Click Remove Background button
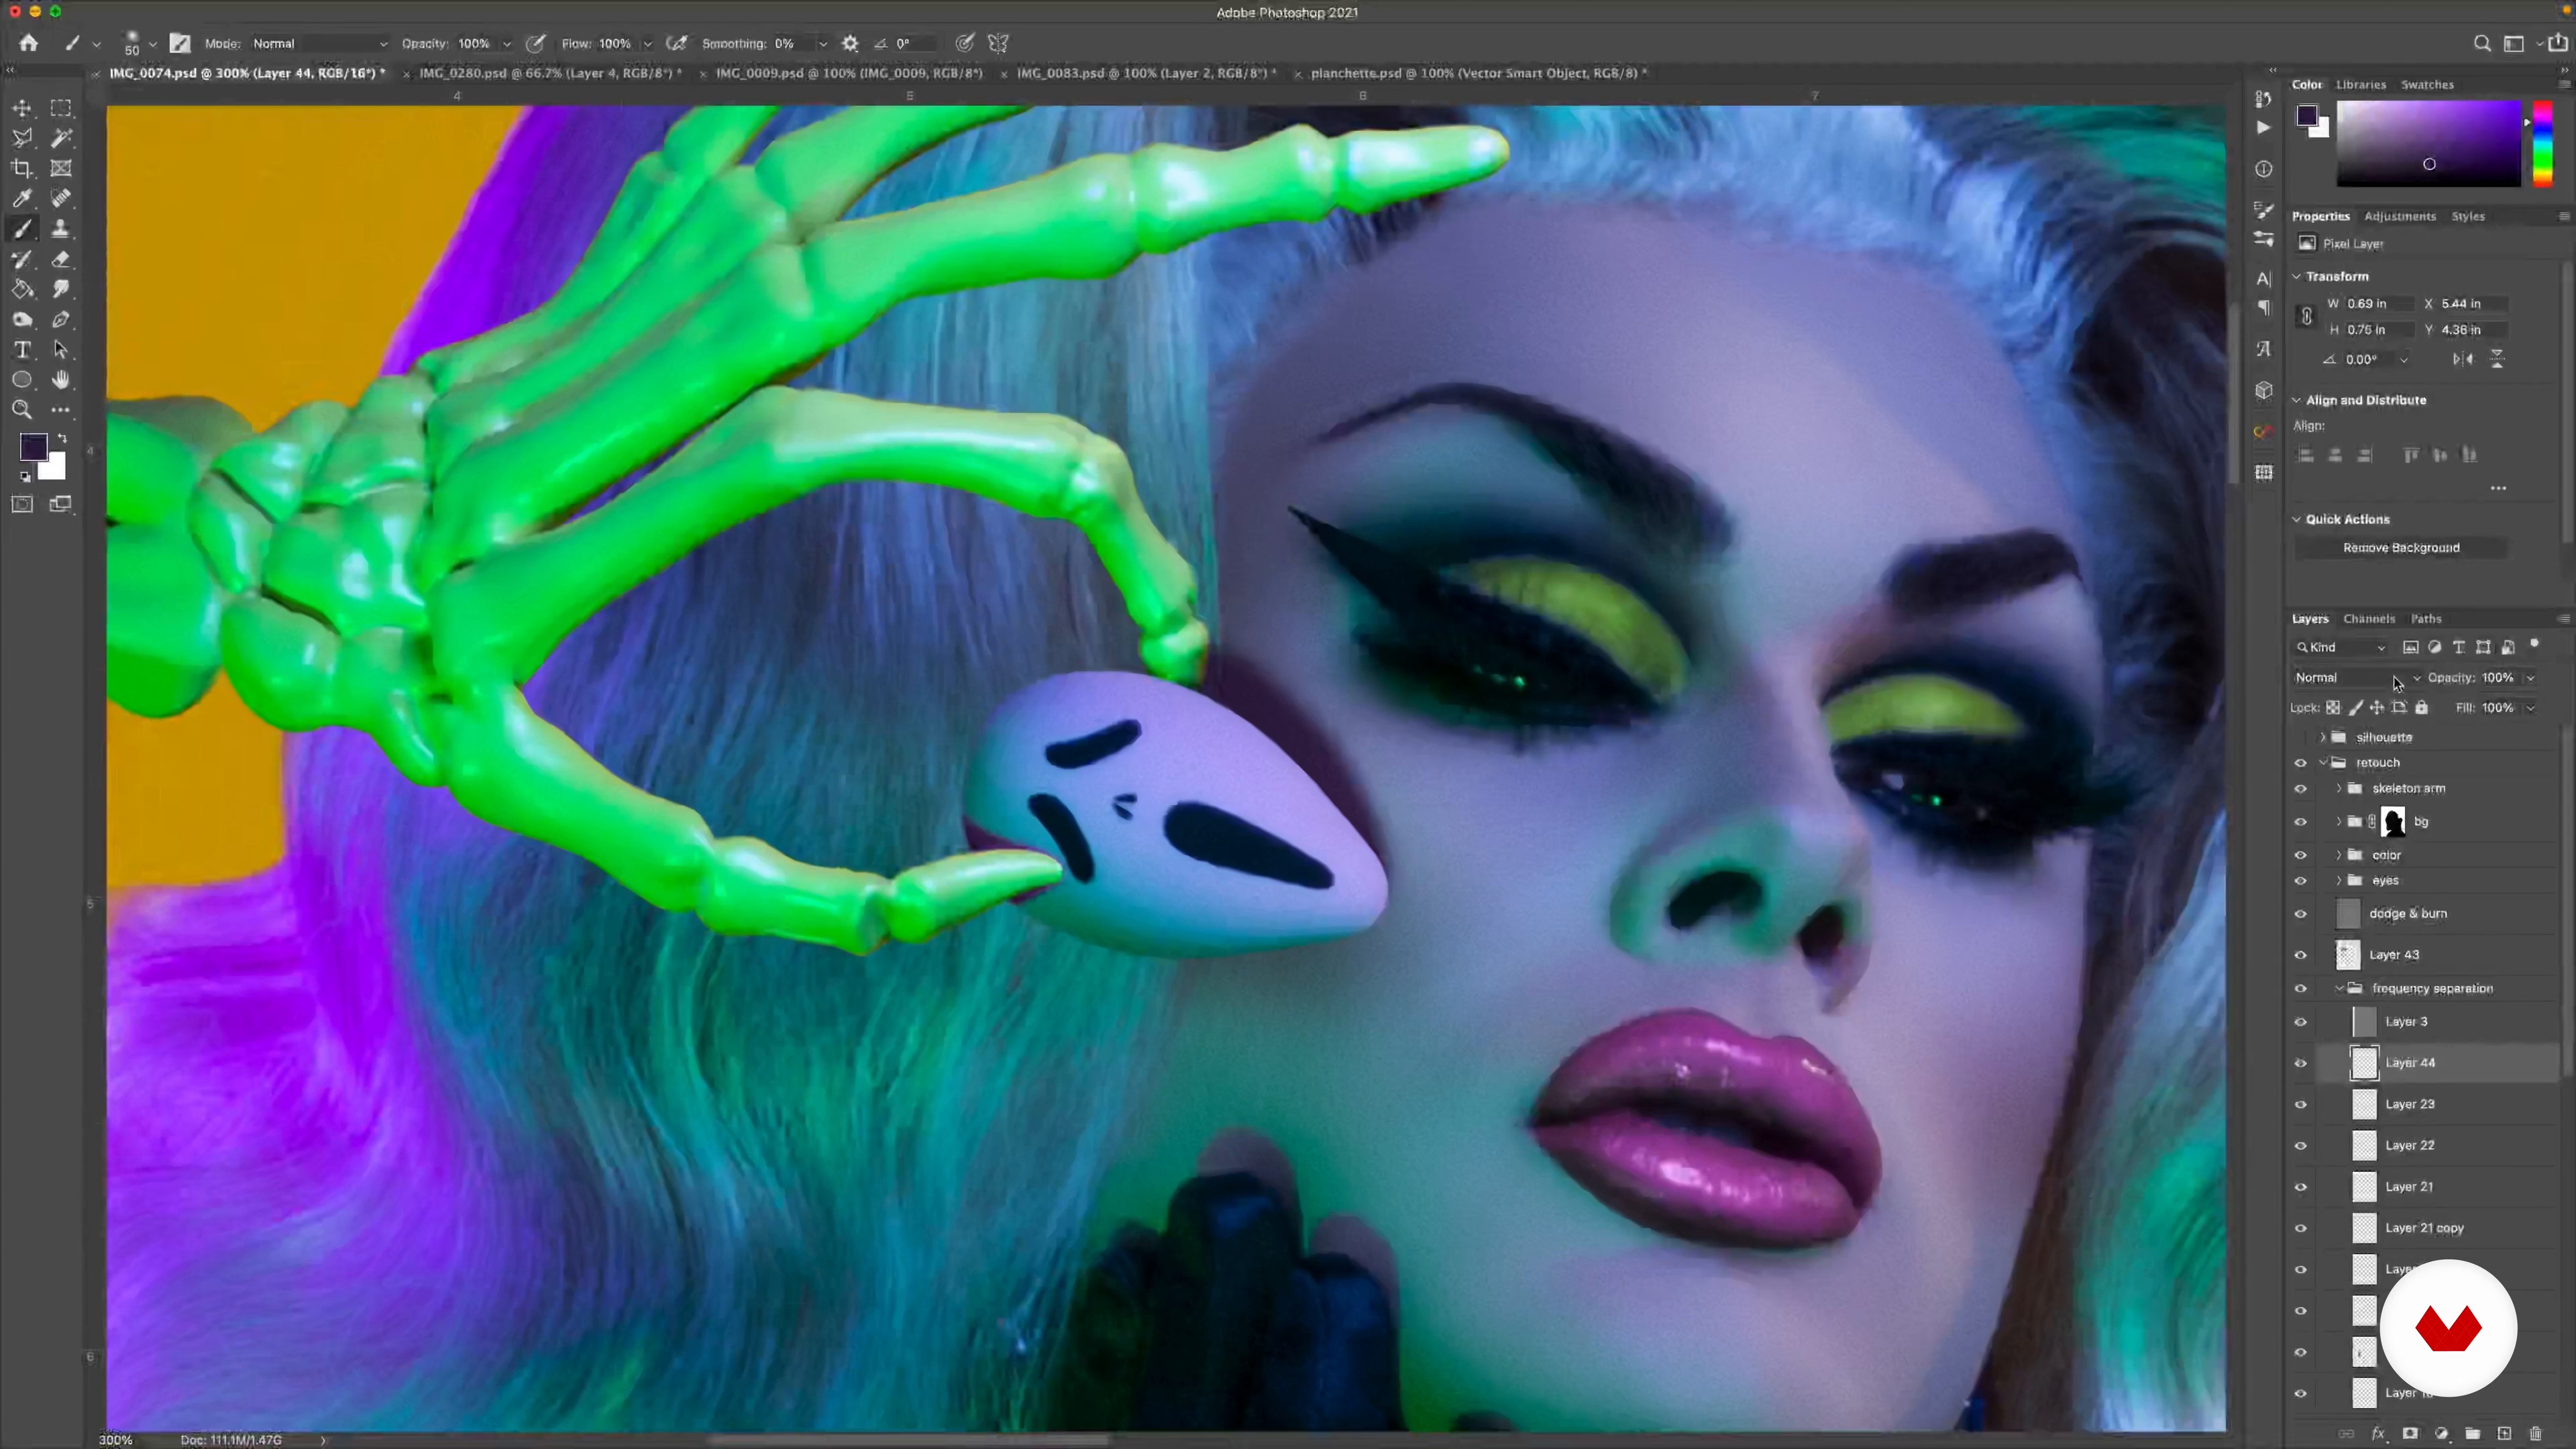 coord(2401,548)
